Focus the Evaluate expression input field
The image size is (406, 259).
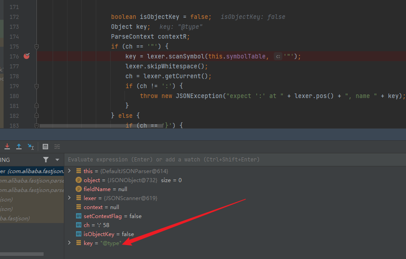235,160
